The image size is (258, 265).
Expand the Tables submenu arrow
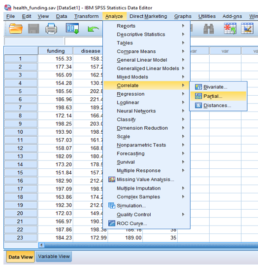pos(183,43)
